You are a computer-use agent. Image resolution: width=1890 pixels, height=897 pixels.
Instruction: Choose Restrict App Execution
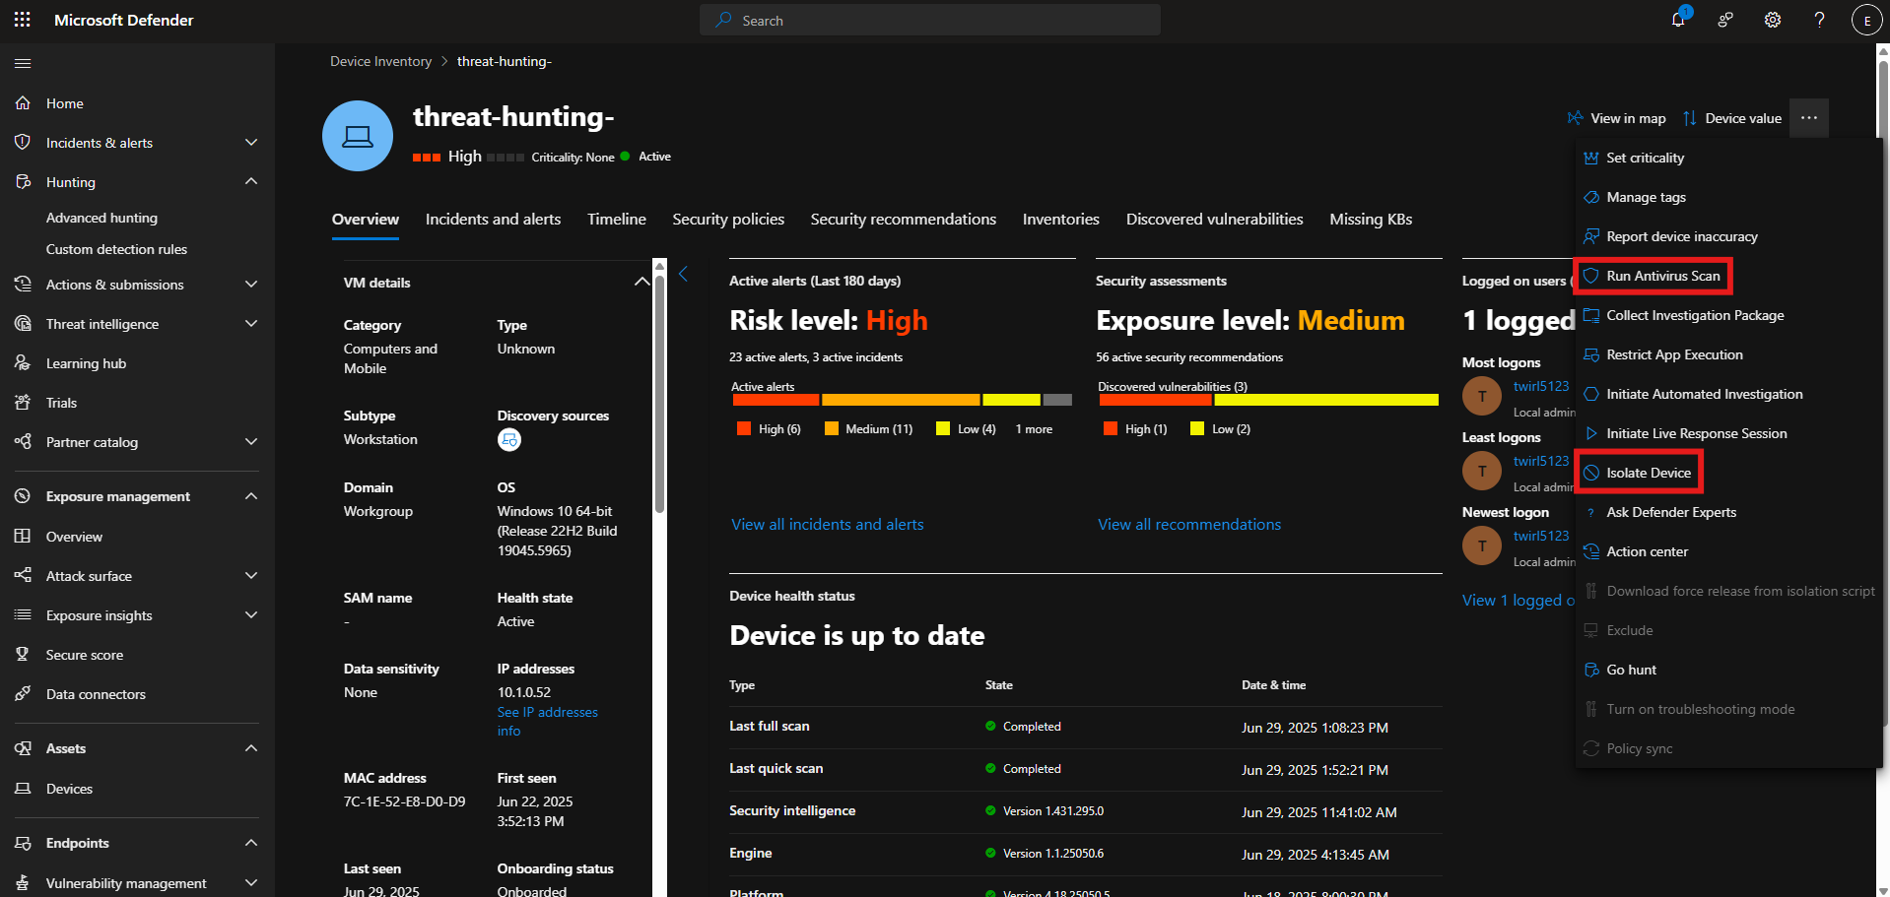point(1675,354)
